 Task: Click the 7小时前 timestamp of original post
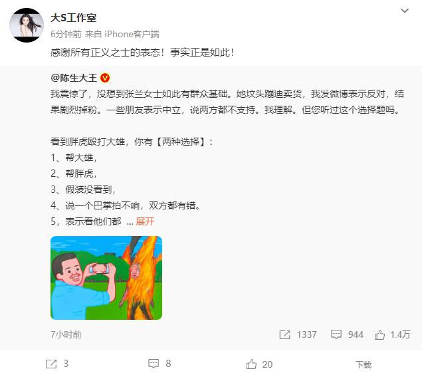pyautogui.click(x=66, y=334)
